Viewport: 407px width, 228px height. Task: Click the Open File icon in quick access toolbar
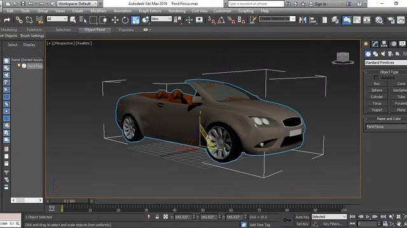point(15,4)
